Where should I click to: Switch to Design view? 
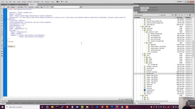(13, 7)
